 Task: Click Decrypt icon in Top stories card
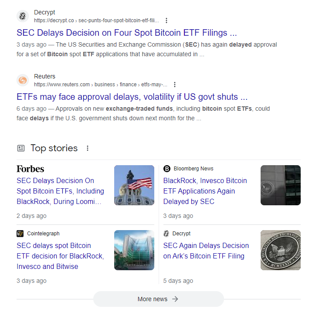pos(166,234)
